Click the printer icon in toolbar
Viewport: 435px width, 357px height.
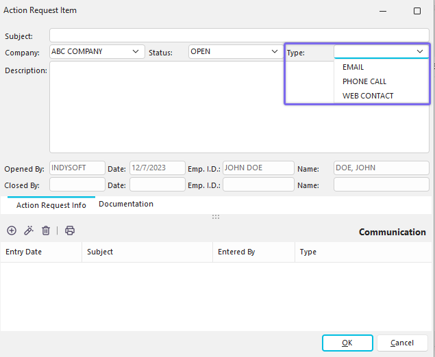(70, 231)
